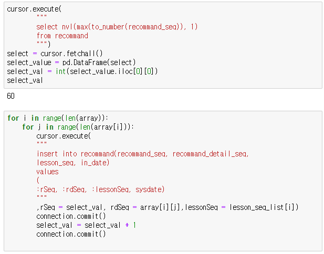The height and width of the screenshot is (254, 324).
Task: Click the last connection.commit() line
Action: 71,234
